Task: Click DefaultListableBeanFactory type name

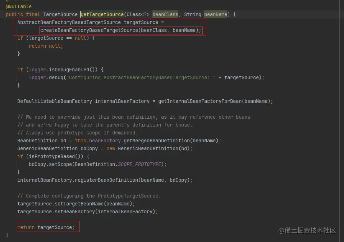Action: pyautogui.click(x=55, y=101)
